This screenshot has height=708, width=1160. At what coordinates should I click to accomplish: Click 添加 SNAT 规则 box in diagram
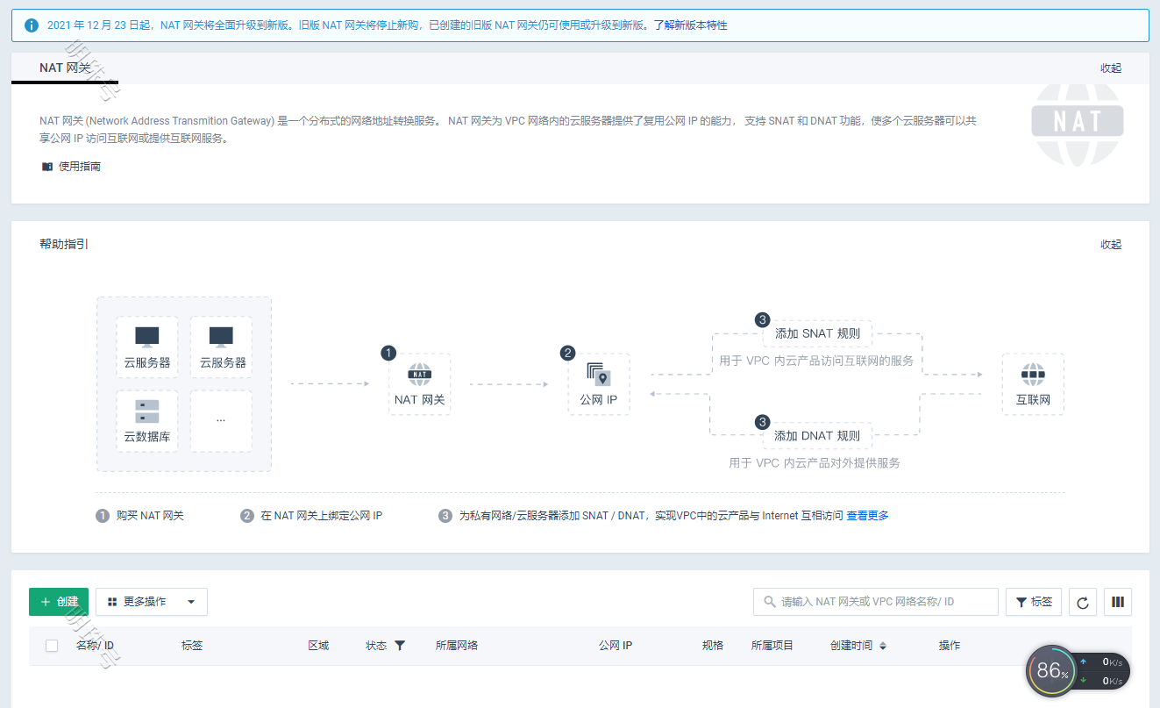[x=817, y=333]
